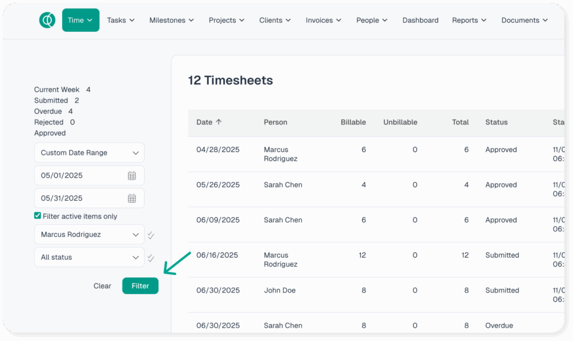The width and height of the screenshot is (573, 341).
Task: Click double-check icon beside All status dropdown
Action: point(151,258)
